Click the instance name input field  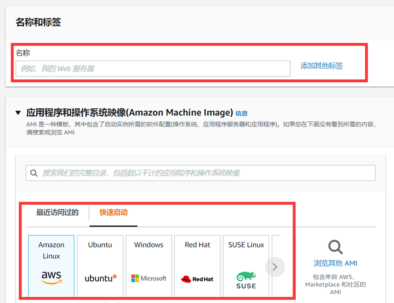[x=153, y=69]
